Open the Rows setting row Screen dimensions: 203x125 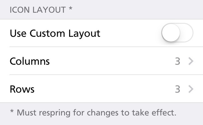101,89
